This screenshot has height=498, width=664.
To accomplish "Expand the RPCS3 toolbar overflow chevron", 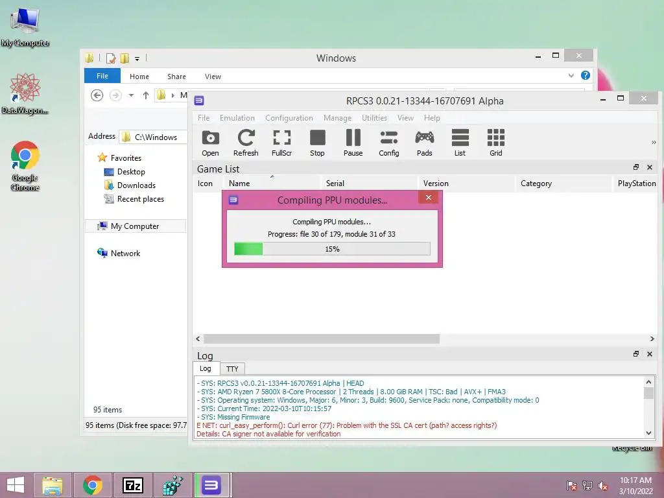I will point(654,143).
